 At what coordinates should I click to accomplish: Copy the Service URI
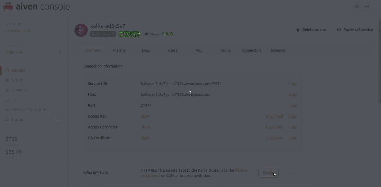tap(292, 83)
